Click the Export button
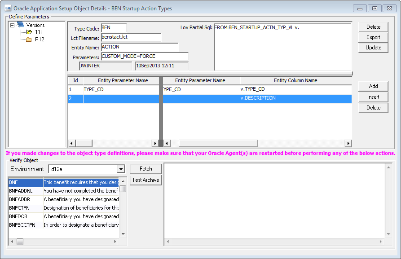 pyautogui.click(x=373, y=37)
